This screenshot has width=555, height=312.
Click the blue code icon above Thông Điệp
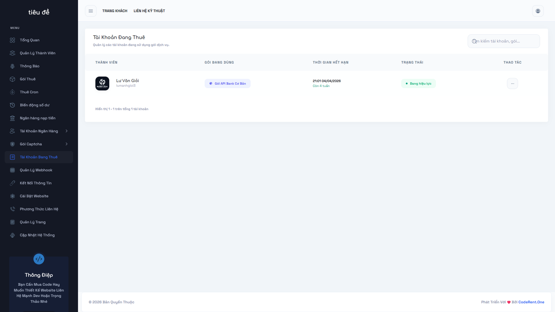click(39, 259)
